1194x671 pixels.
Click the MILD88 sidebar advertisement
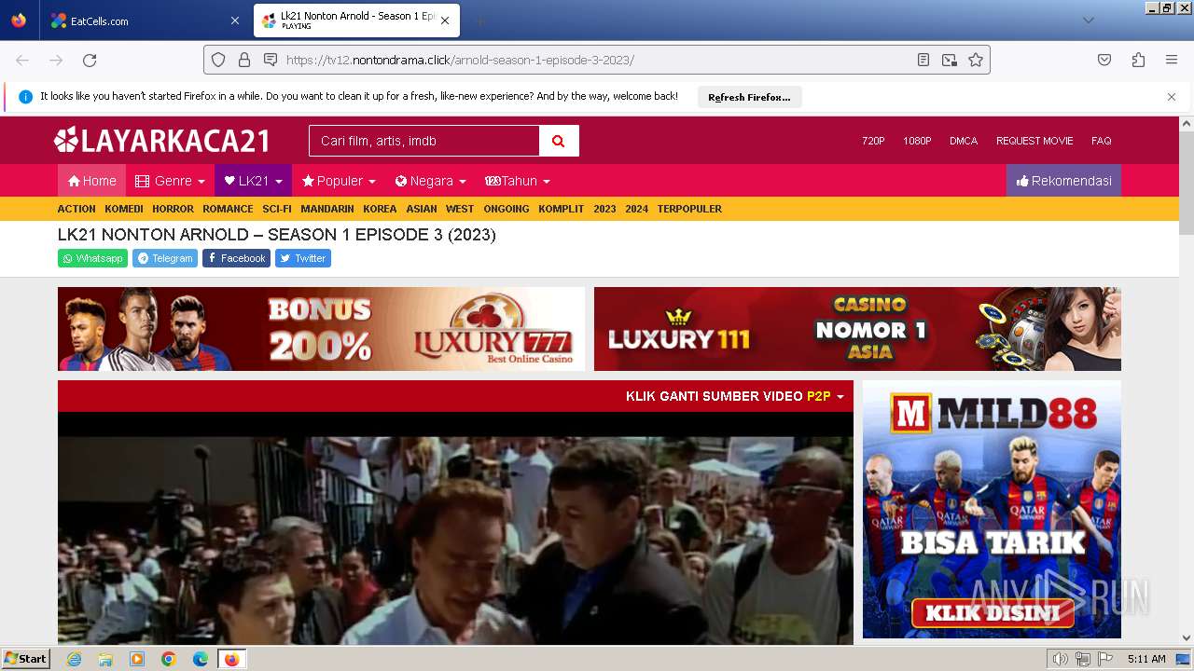(x=992, y=509)
